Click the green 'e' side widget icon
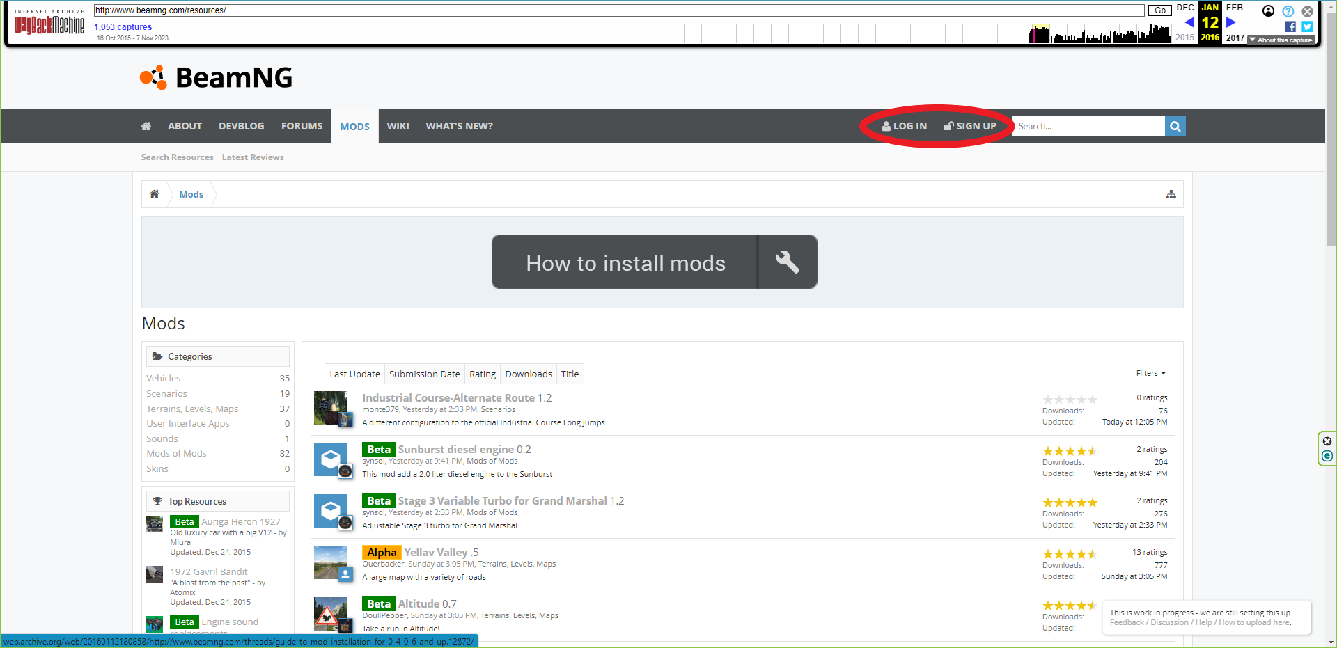The width and height of the screenshot is (1337, 648). point(1327,456)
